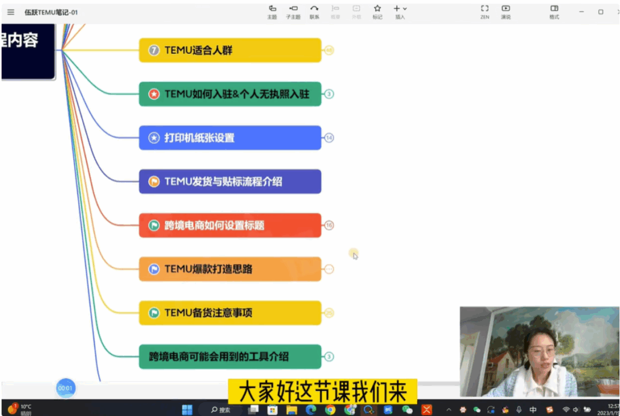Select the 打印机纸张设置 topic node
Screen dimensions: 620x416
pos(230,137)
